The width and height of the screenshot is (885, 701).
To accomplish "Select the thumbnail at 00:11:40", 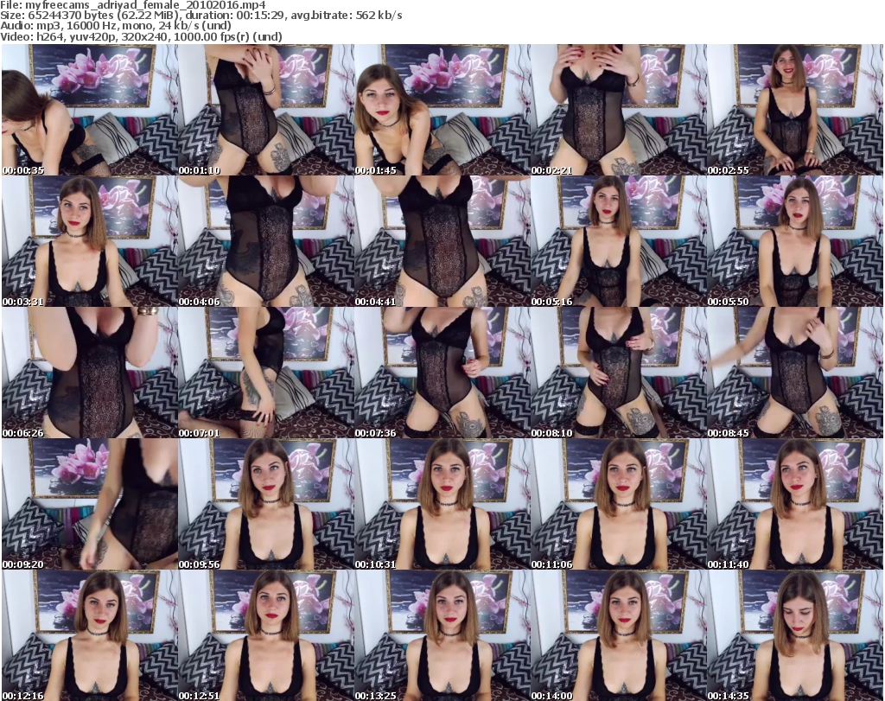I will point(795,504).
